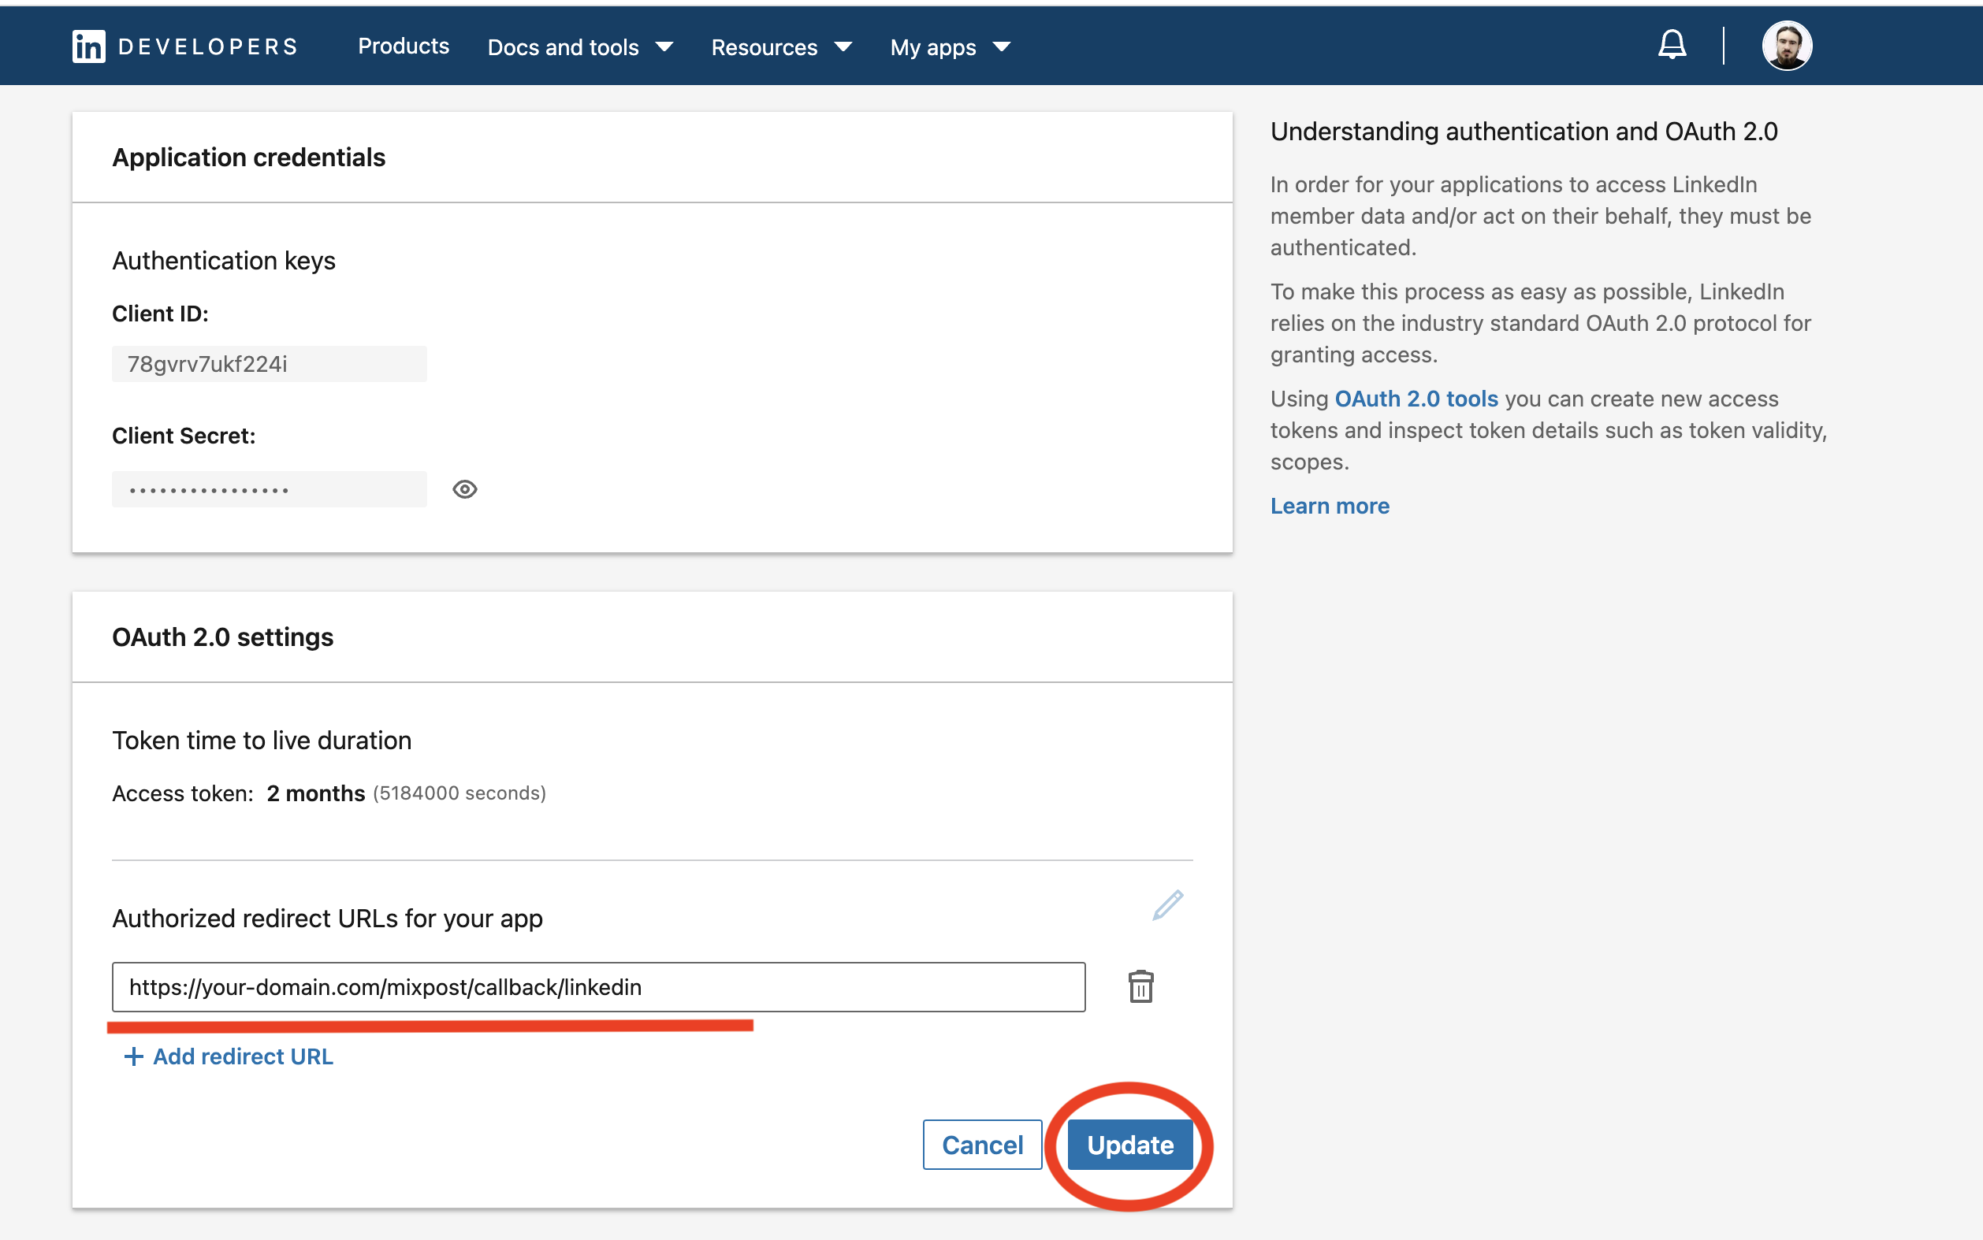Expand the Docs and tools dropdown arrow
1983x1240 pixels.
click(664, 46)
